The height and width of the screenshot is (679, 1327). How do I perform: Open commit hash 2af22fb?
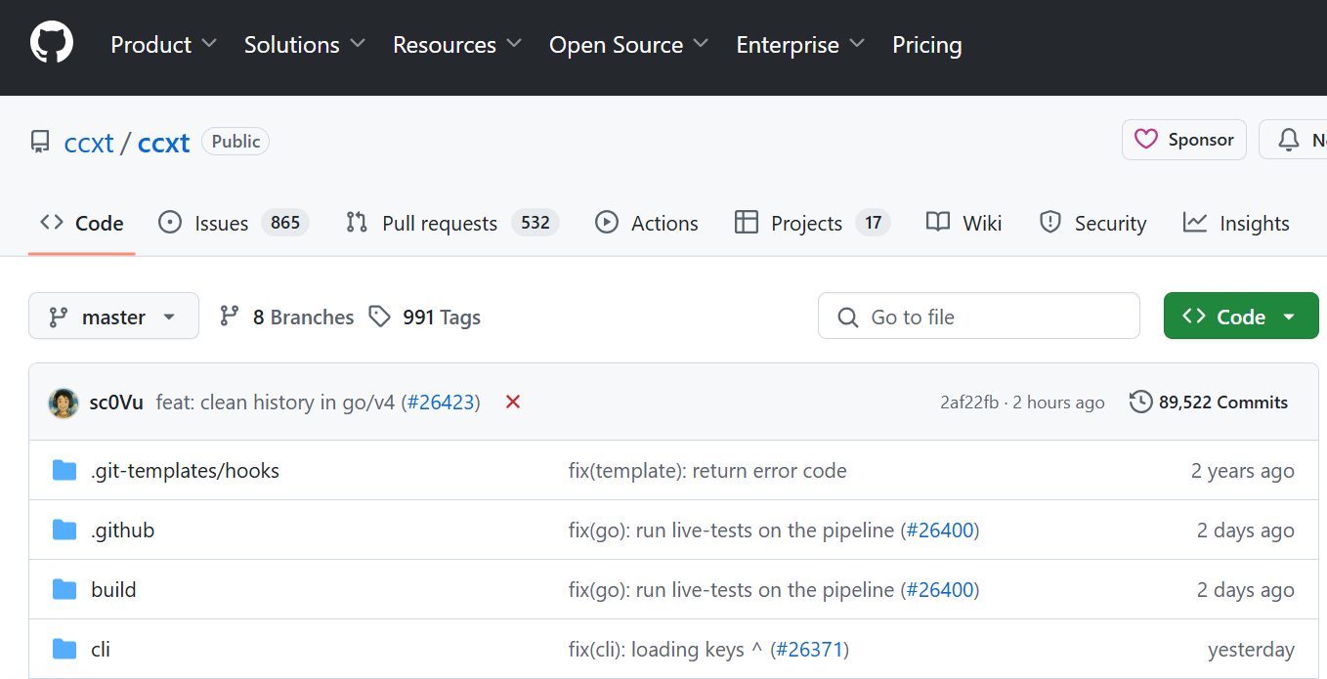pyautogui.click(x=969, y=403)
